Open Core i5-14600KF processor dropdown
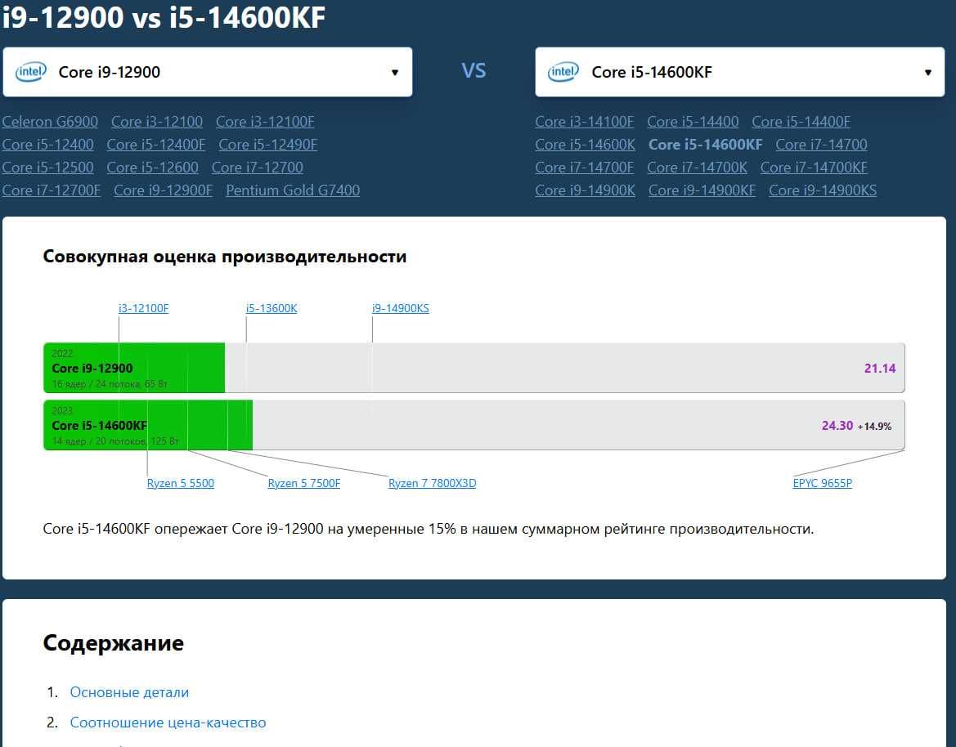 (739, 72)
